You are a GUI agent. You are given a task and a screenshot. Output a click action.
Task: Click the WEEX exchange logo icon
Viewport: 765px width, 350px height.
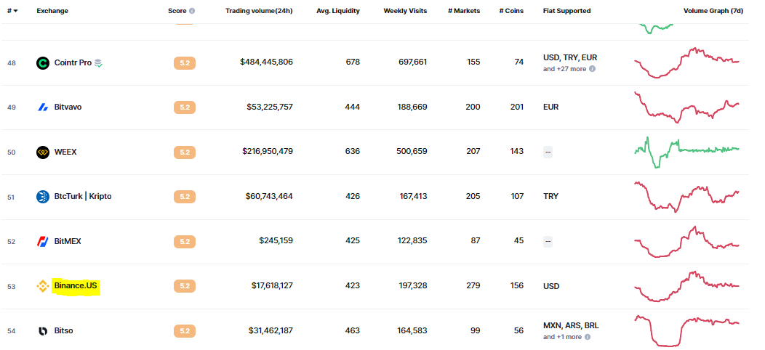click(x=43, y=152)
